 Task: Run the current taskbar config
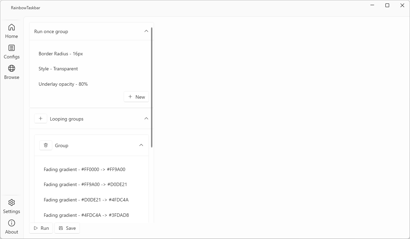[41, 228]
